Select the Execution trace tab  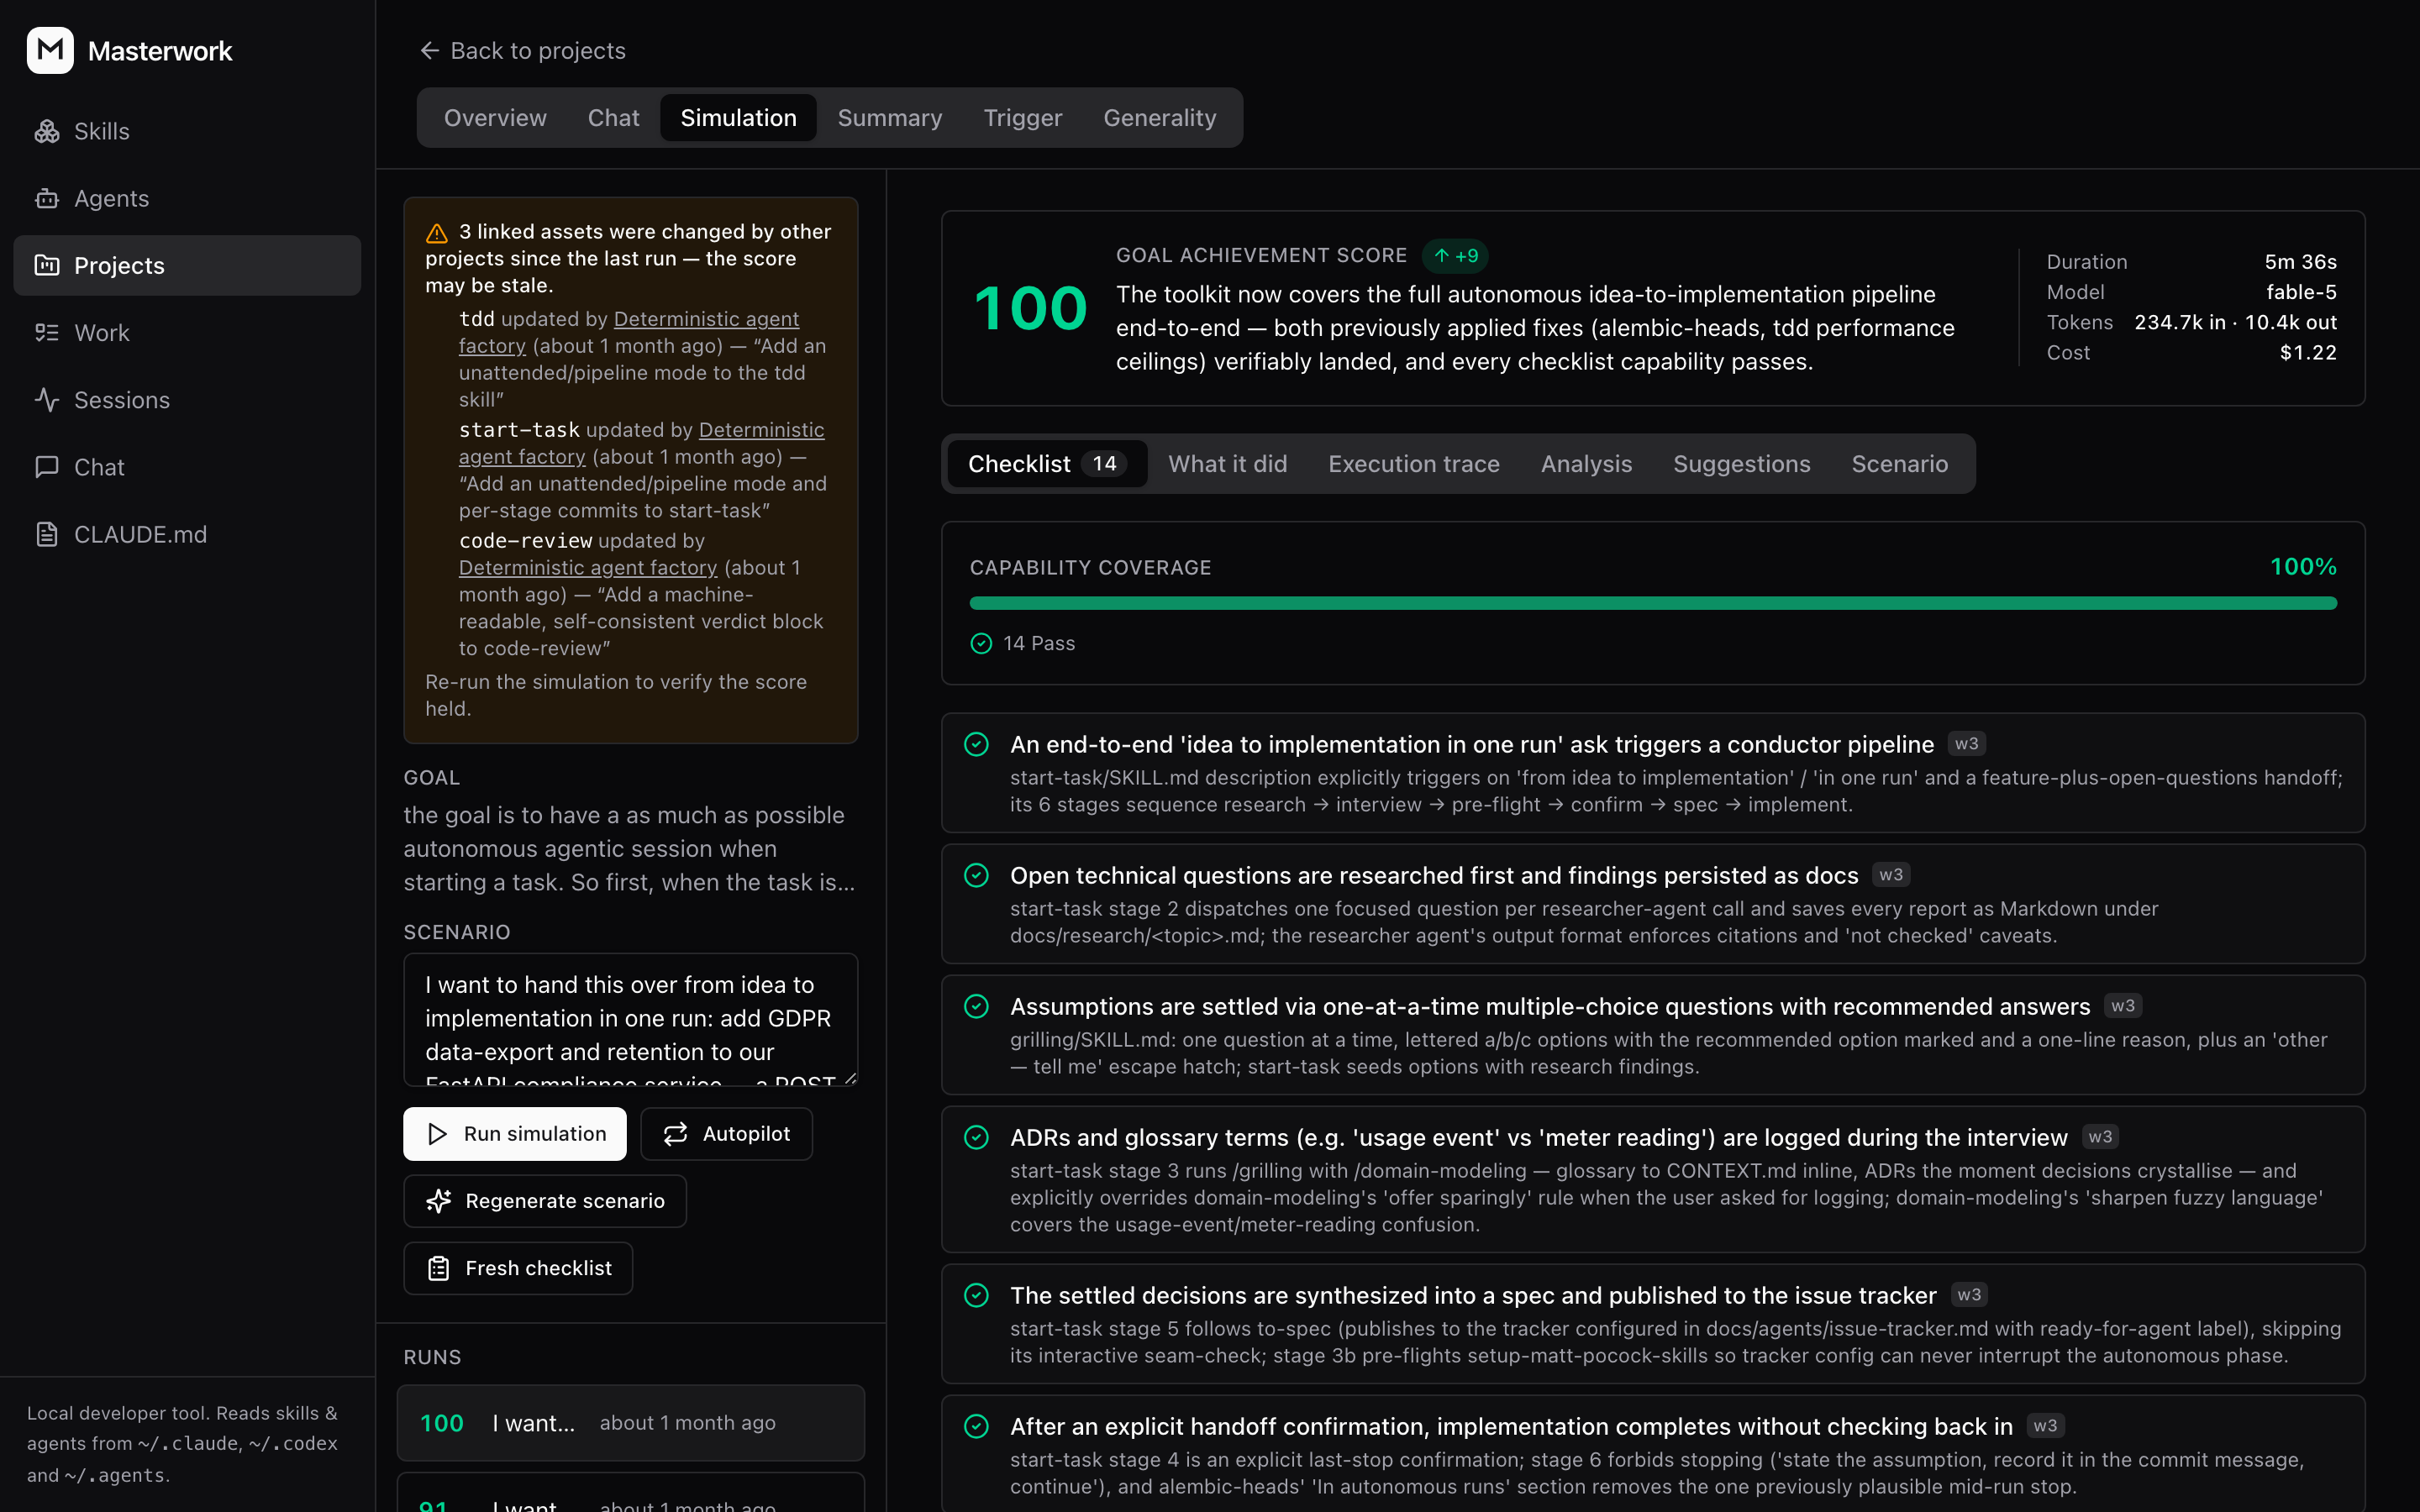tap(1413, 464)
